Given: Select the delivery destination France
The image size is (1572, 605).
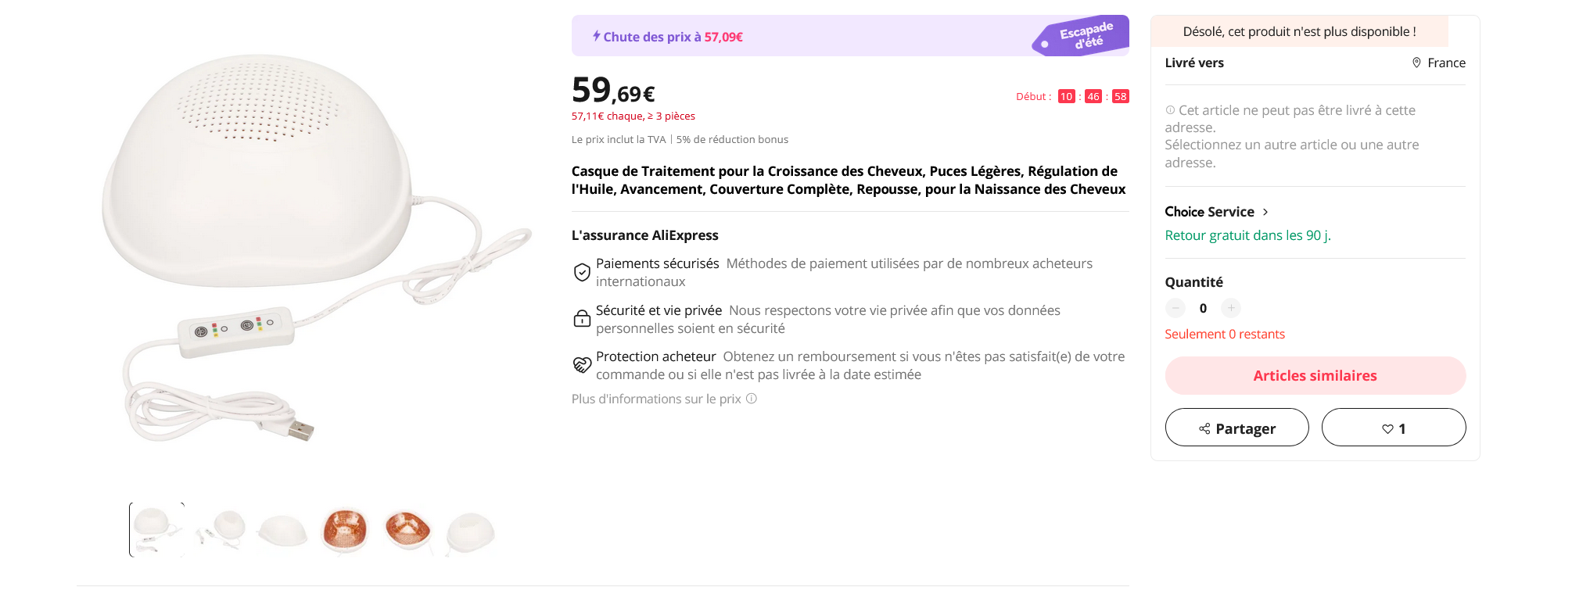Looking at the screenshot, I should pyautogui.click(x=1447, y=63).
